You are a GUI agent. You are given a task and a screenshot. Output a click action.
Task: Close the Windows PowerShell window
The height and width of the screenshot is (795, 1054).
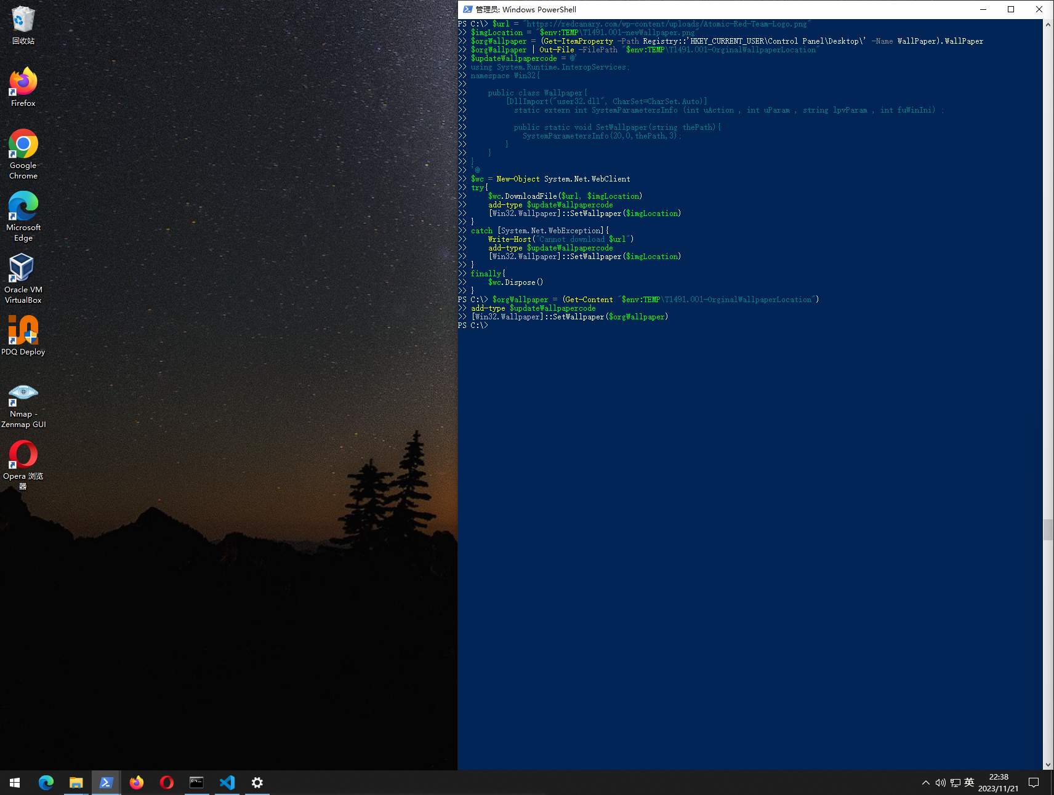(1039, 9)
